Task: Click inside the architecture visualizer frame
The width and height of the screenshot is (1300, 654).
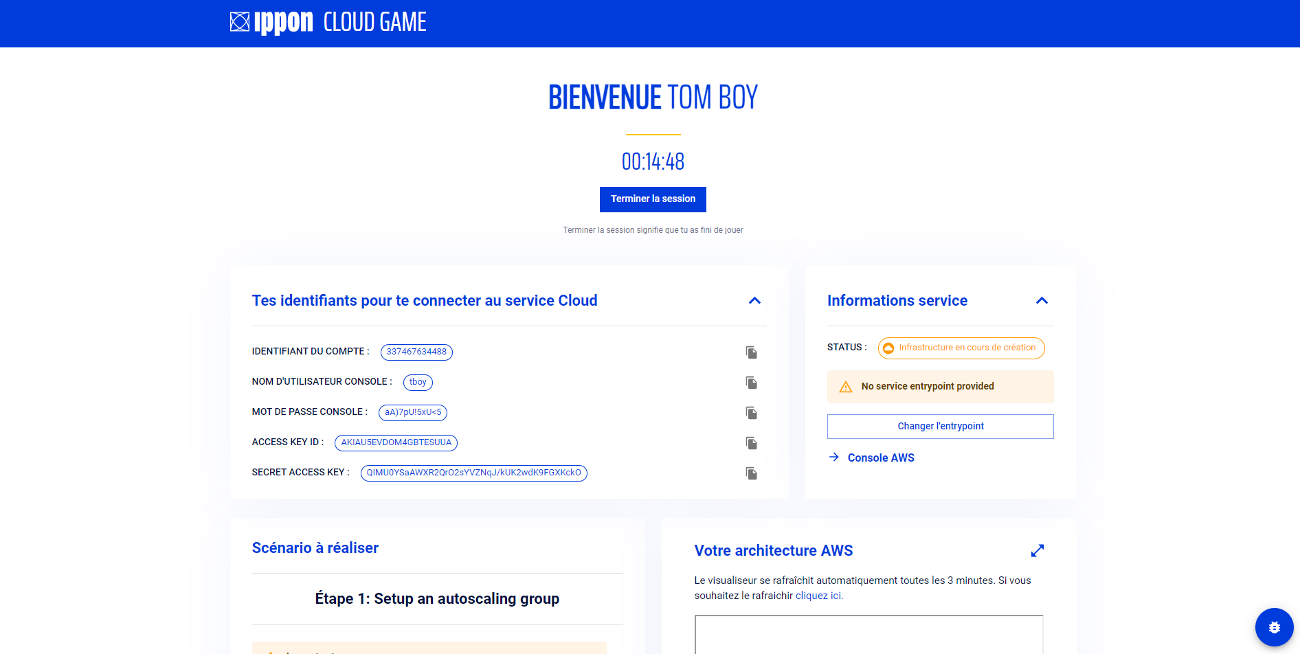Action: (868, 635)
